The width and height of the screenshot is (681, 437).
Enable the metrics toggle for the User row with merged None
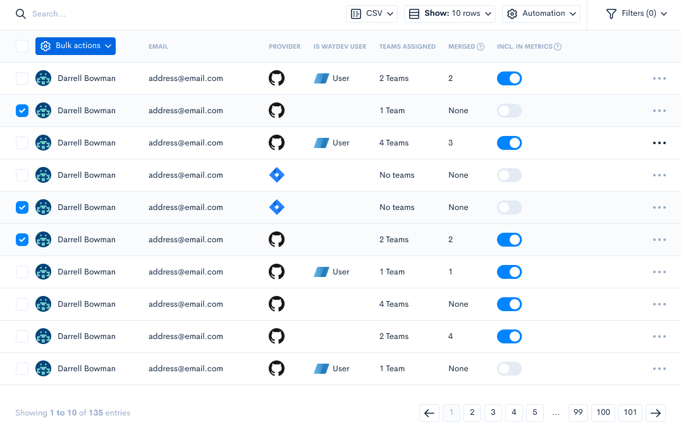tap(510, 368)
